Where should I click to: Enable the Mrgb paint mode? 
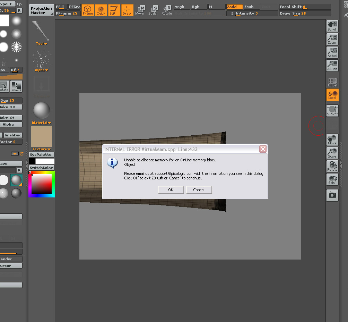tap(182, 7)
